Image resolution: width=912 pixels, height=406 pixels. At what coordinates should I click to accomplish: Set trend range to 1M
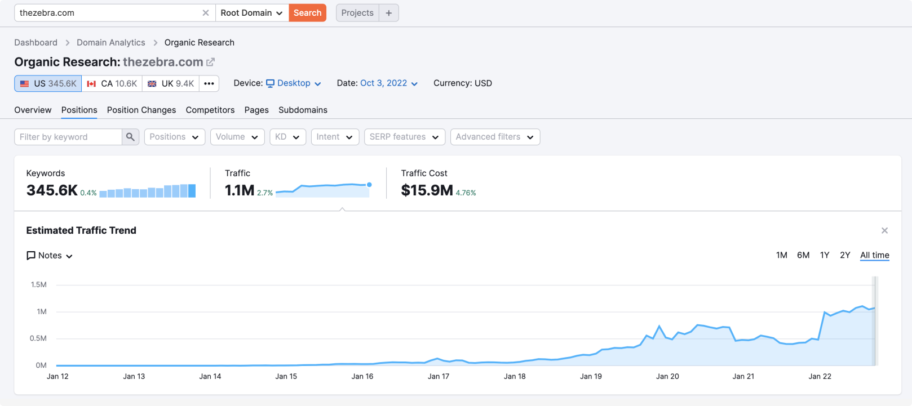[x=781, y=255]
